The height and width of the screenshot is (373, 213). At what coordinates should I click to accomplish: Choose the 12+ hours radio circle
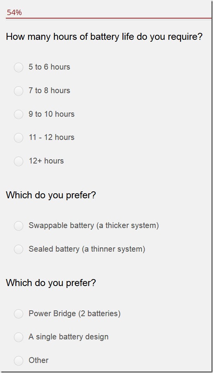(19, 161)
